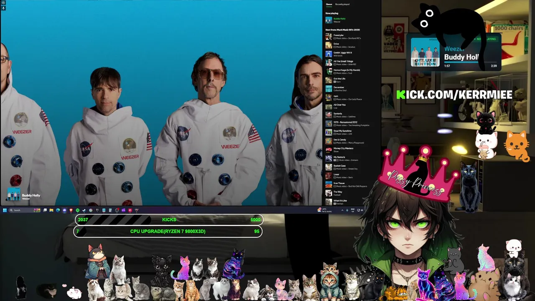Screen dimensions: 535x301
Task: Click the Got the Life thumbnail
Action: tap(329, 80)
